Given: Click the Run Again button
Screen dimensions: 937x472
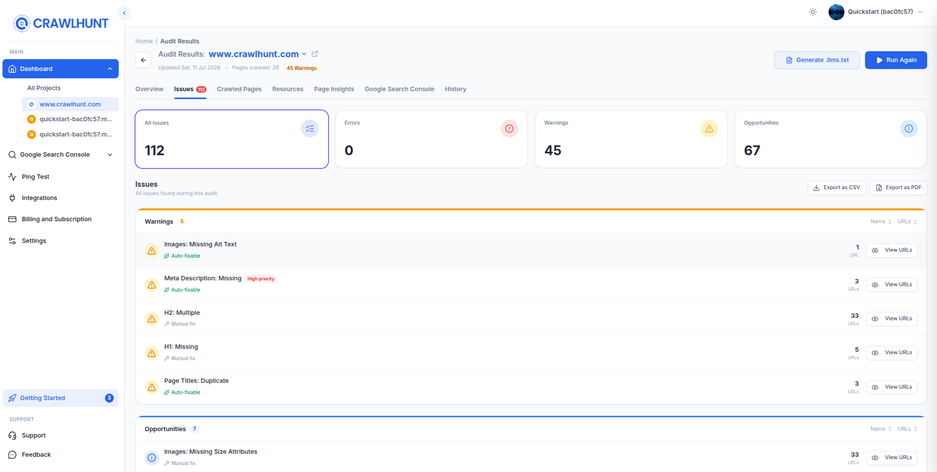Looking at the screenshot, I should pos(896,60).
